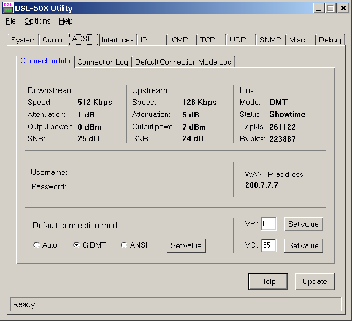
Task: Click the DSL-50X Utility title bar icon
Action: 8,8
